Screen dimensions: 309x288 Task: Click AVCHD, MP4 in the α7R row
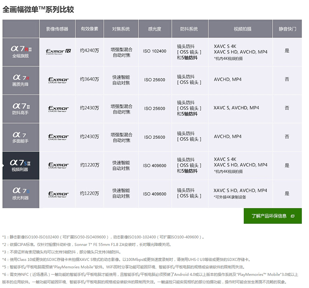[228, 79]
